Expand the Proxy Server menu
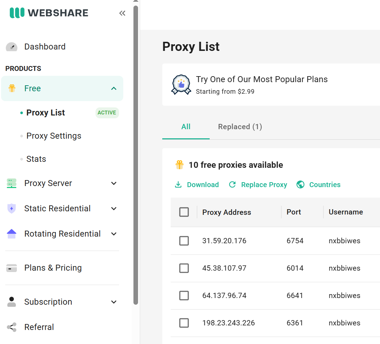This screenshot has height=344, width=380. (x=114, y=183)
